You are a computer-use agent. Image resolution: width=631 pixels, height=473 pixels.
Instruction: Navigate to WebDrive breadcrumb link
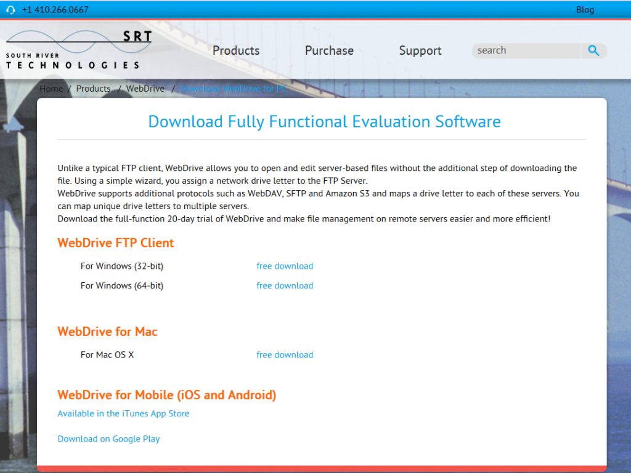145,89
